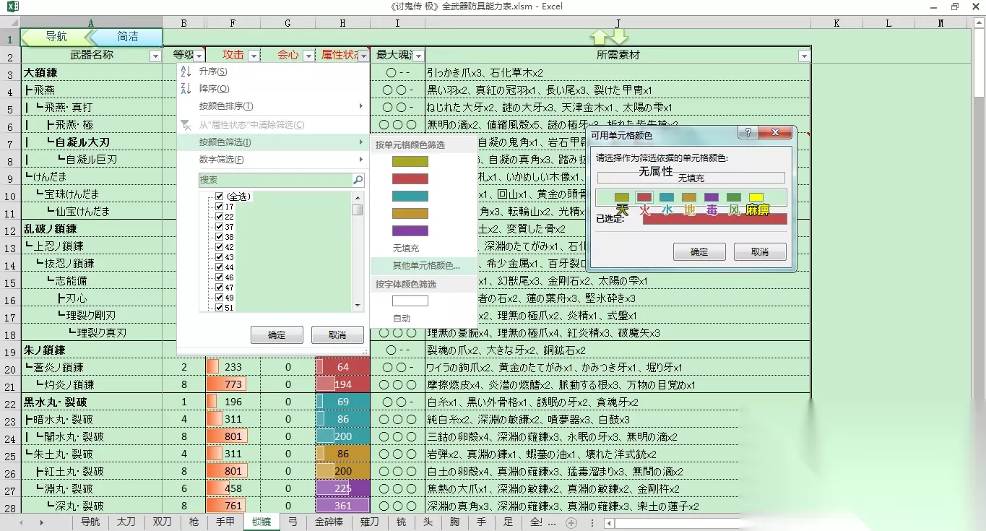Uncheck the value 22 checkbox

[219, 217]
